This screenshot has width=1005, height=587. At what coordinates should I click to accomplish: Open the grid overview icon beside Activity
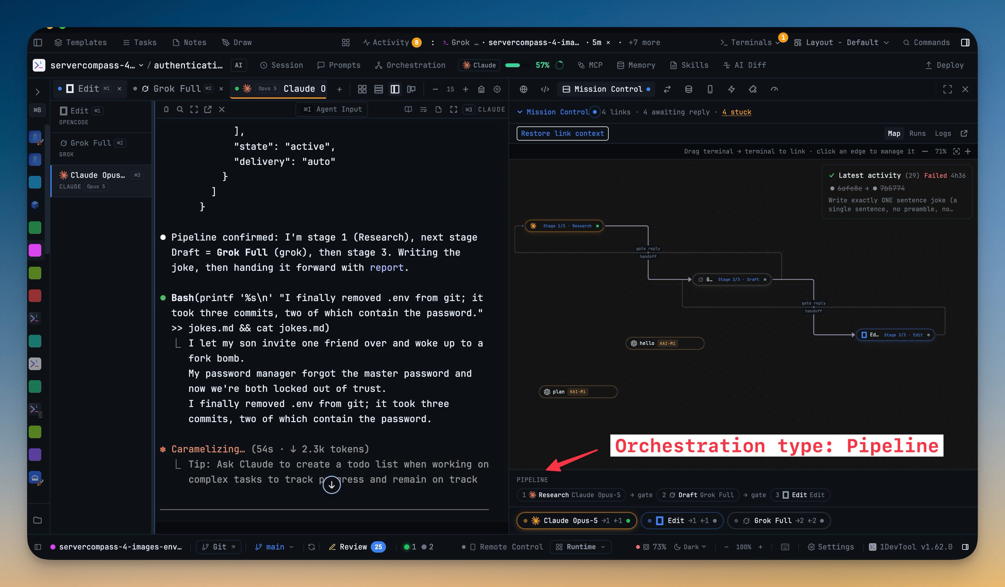click(346, 42)
